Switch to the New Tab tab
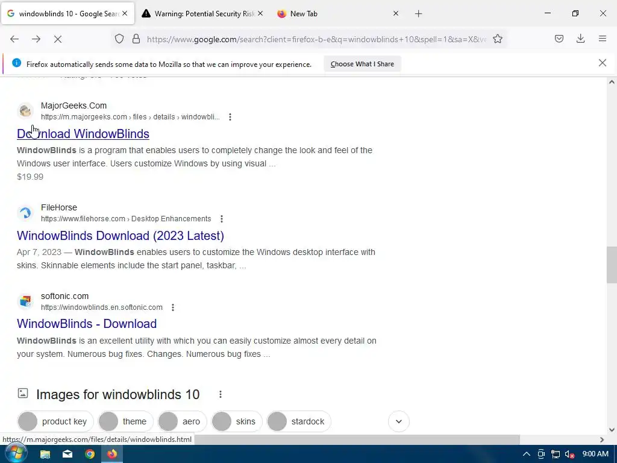This screenshot has width=617, height=463. point(337,14)
